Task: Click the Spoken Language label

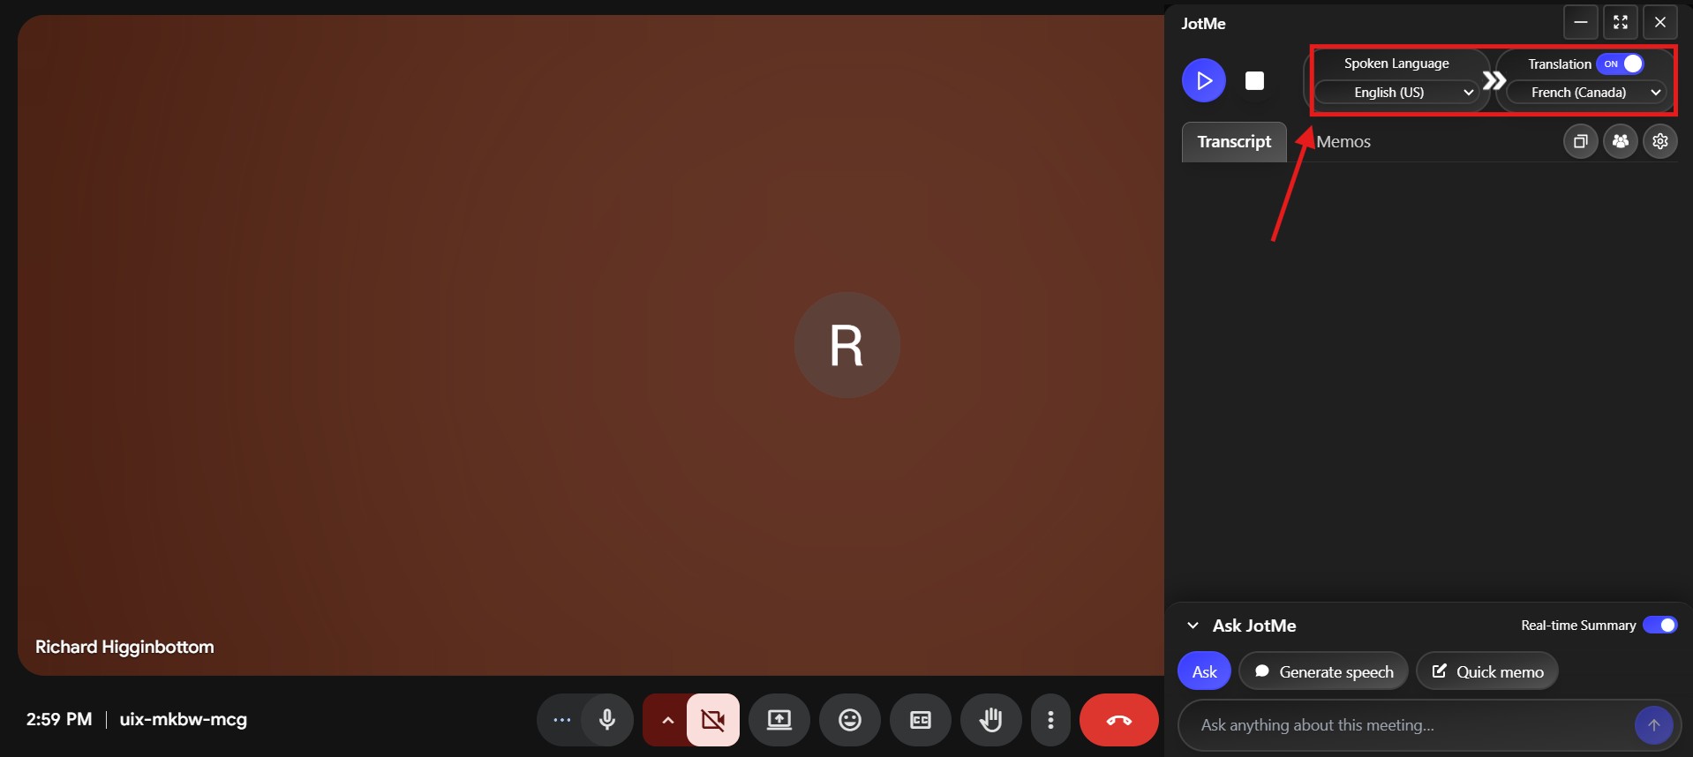Action: click(x=1396, y=64)
